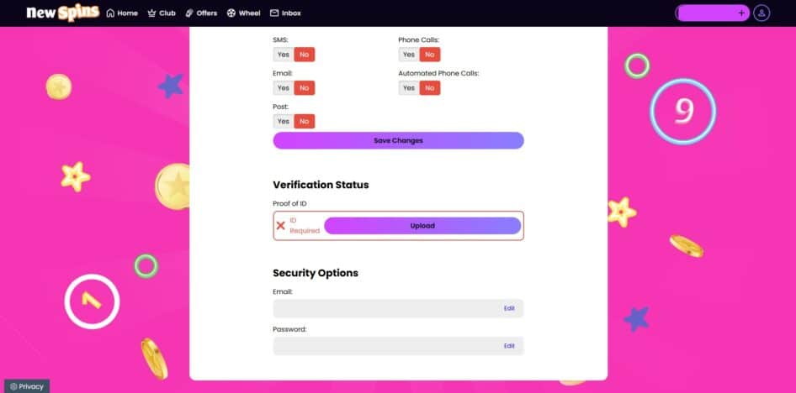796x393 pixels.
Task: Set Email marketing preference to Yes
Action: [284, 88]
